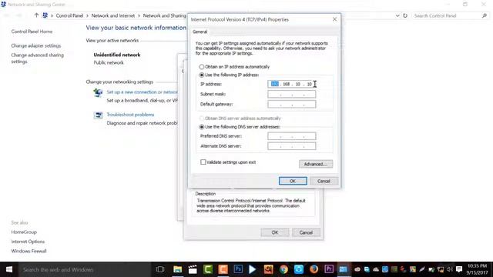Click the battery/power tray icon
This screenshot has width=493, height=277.
pos(431,269)
